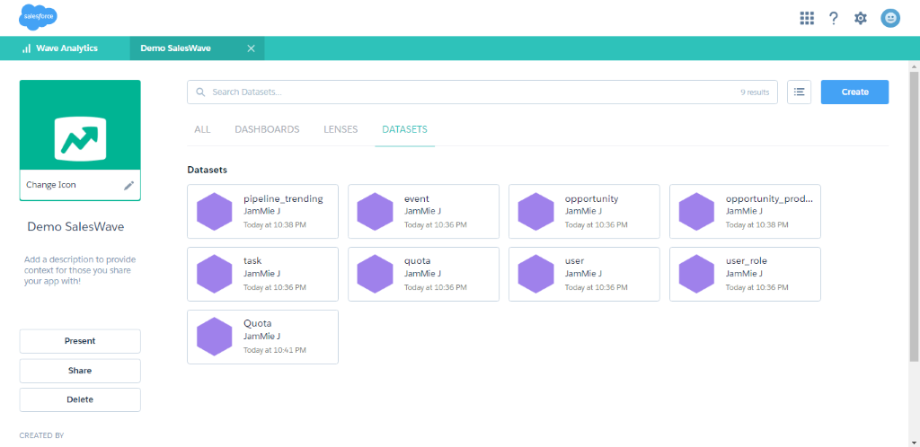Click the Salesforce cloud logo
This screenshot has height=447, width=920.
(38, 16)
